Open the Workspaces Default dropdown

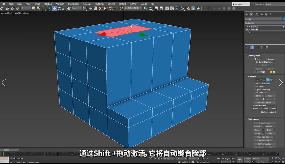pos(275,4)
